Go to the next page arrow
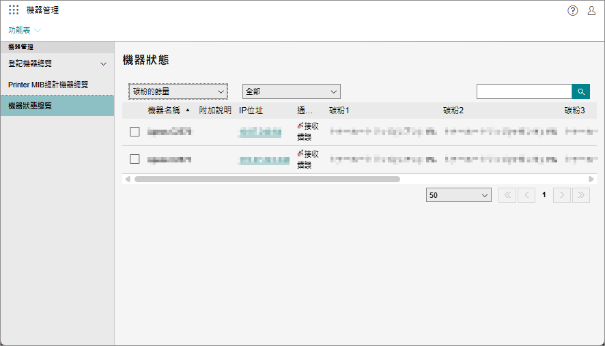Viewport: 605px width, 346px height. (x=562, y=195)
